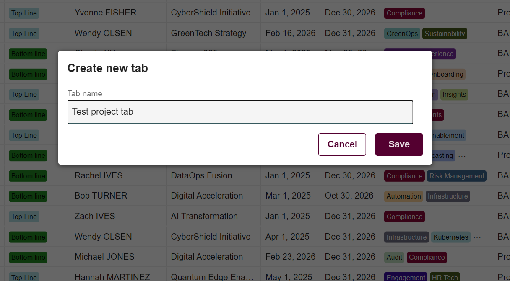Cancel creating the new tab

point(342,144)
